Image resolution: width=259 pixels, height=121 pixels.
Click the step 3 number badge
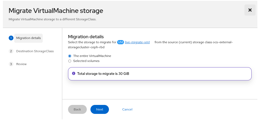[11, 64]
